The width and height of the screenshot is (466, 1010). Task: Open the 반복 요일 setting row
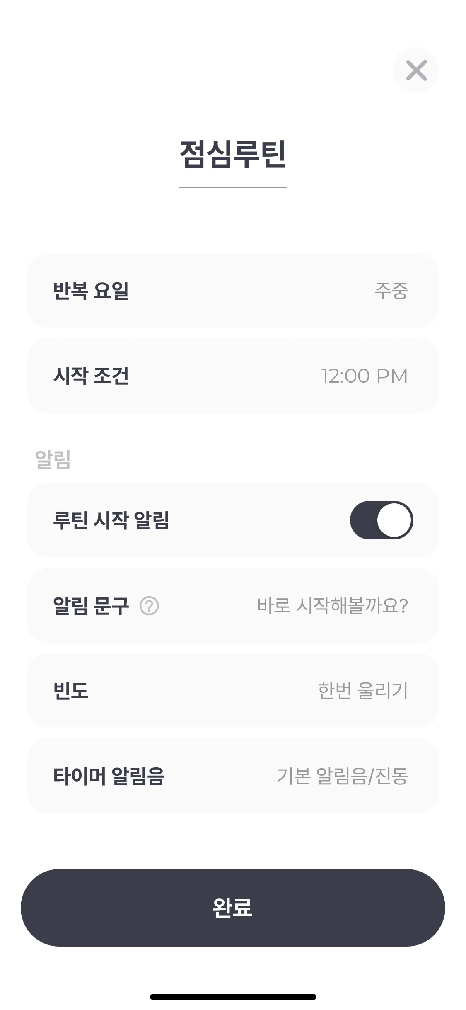pos(233,290)
